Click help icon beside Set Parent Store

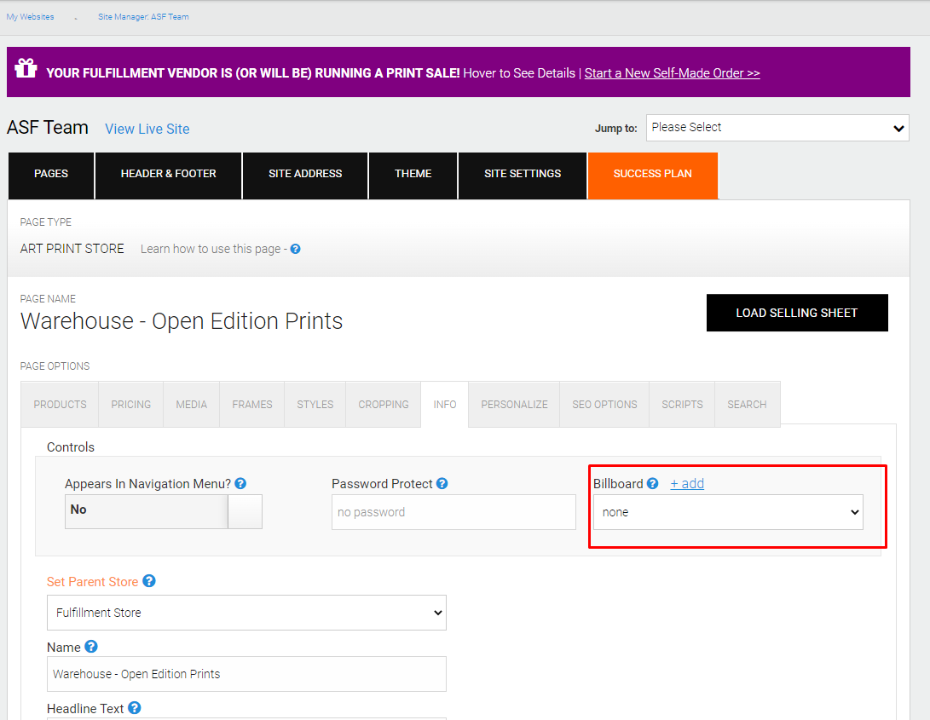pos(149,581)
